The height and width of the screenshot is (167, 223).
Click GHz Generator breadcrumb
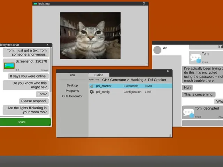(x=114, y=80)
